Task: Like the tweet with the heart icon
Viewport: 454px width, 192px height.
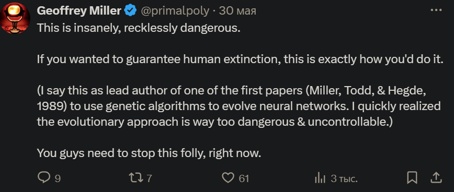Action: click(228, 177)
